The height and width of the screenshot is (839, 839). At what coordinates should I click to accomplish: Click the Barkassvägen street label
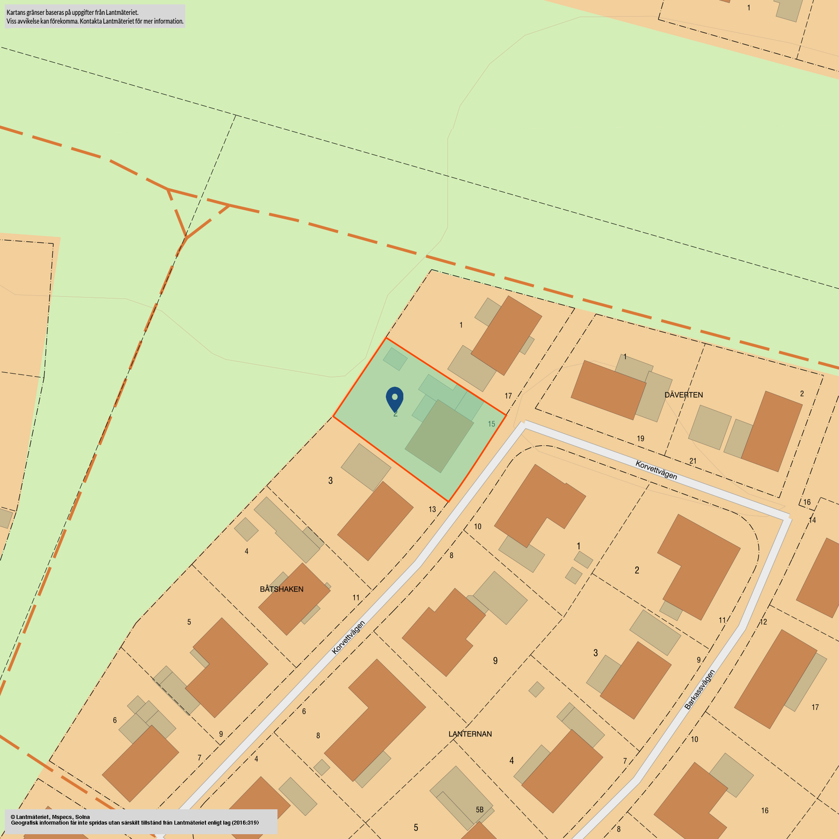699,690
